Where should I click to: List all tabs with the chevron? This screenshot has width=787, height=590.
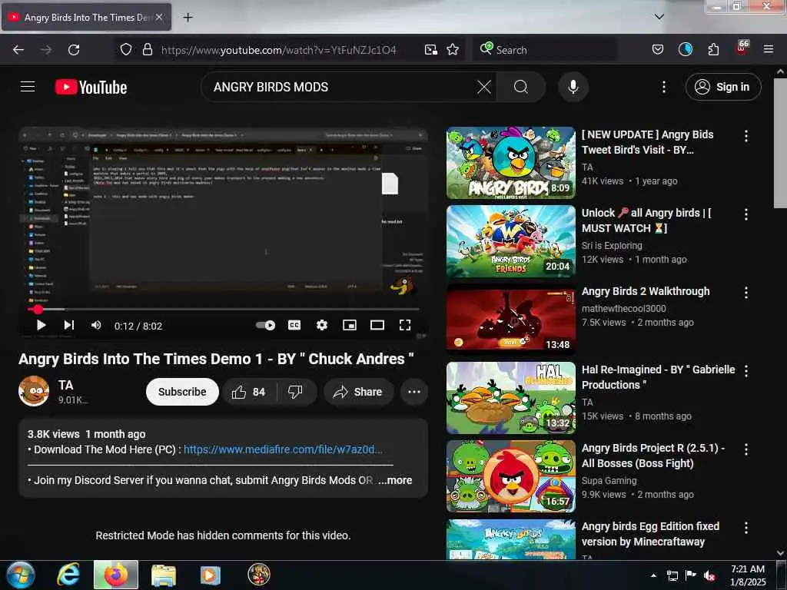point(659,17)
